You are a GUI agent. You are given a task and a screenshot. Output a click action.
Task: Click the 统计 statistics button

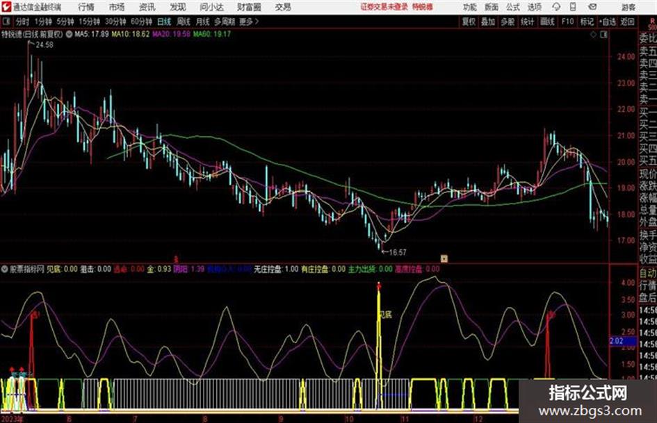click(527, 22)
